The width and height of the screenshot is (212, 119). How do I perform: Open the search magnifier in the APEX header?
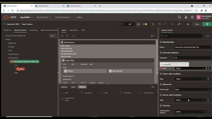[180, 17]
